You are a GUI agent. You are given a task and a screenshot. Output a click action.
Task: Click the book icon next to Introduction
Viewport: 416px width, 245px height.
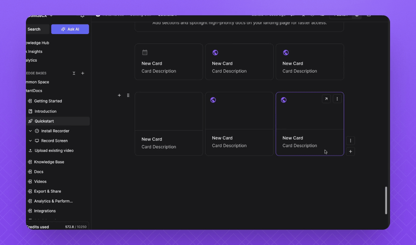coord(30,111)
